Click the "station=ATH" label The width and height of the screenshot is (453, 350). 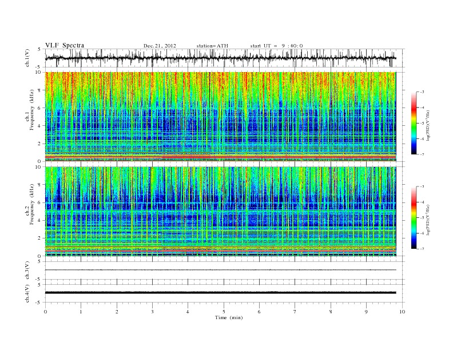pyautogui.click(x=212, y=46)
